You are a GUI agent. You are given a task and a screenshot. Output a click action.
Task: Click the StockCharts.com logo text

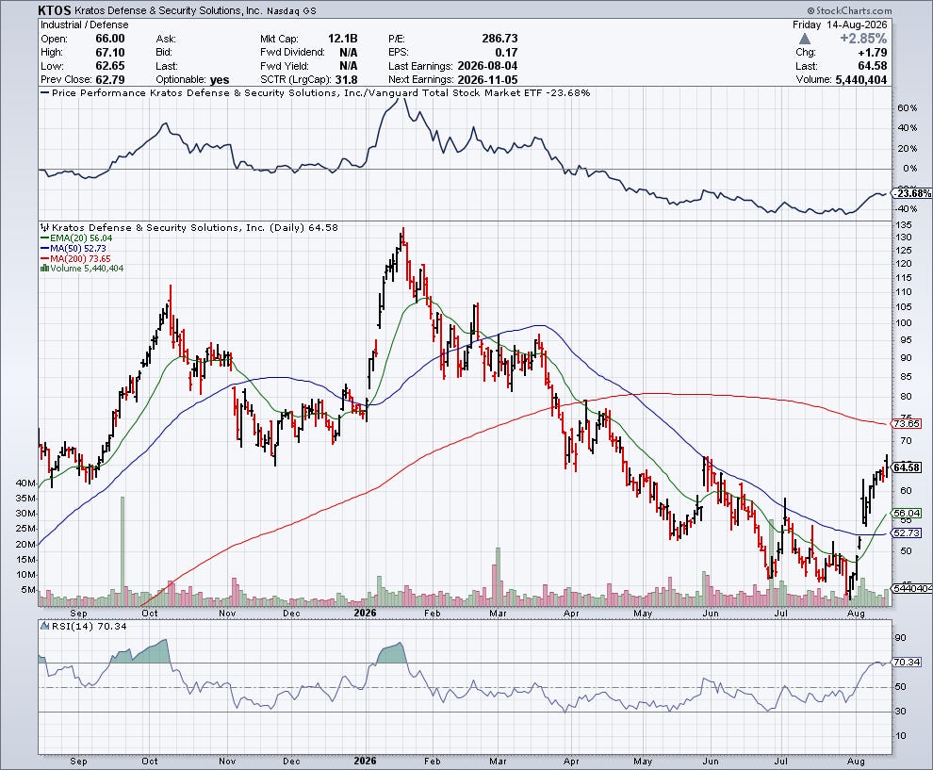click(850, 10)
